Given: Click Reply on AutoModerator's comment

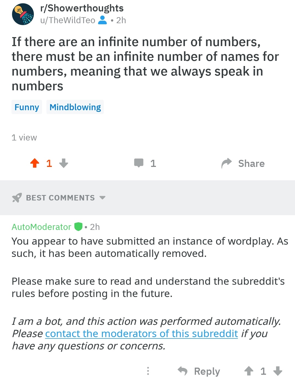Looking at the screenshot, I should tap(206, 371).
